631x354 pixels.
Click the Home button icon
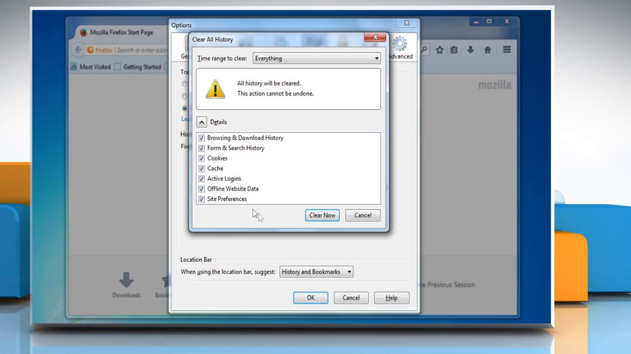(488, 50)
